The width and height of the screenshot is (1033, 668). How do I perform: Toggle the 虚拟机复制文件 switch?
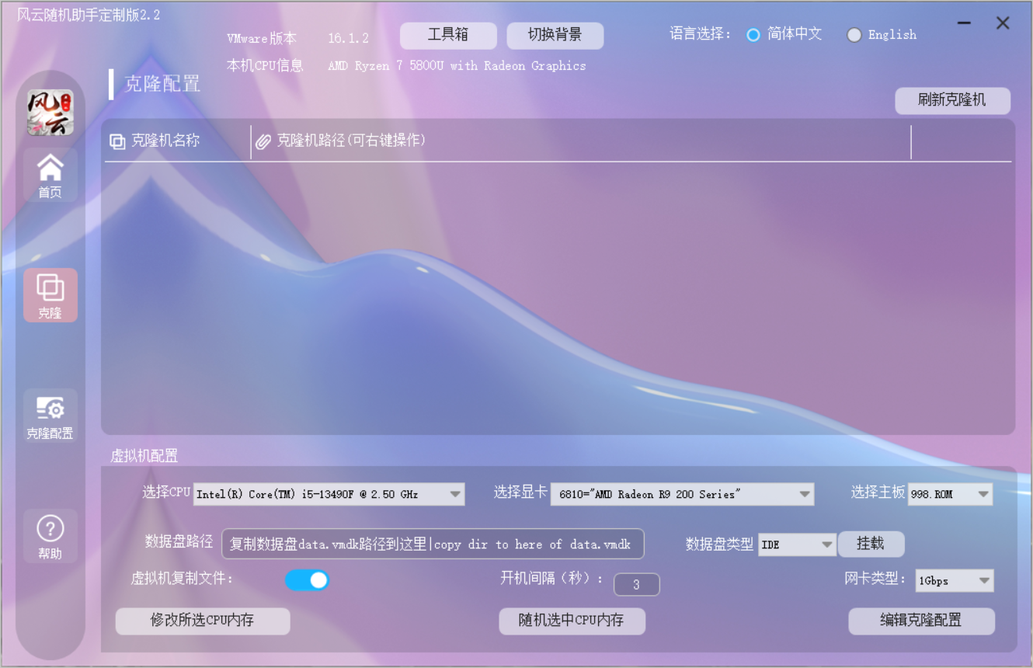(x=308, y=579)
